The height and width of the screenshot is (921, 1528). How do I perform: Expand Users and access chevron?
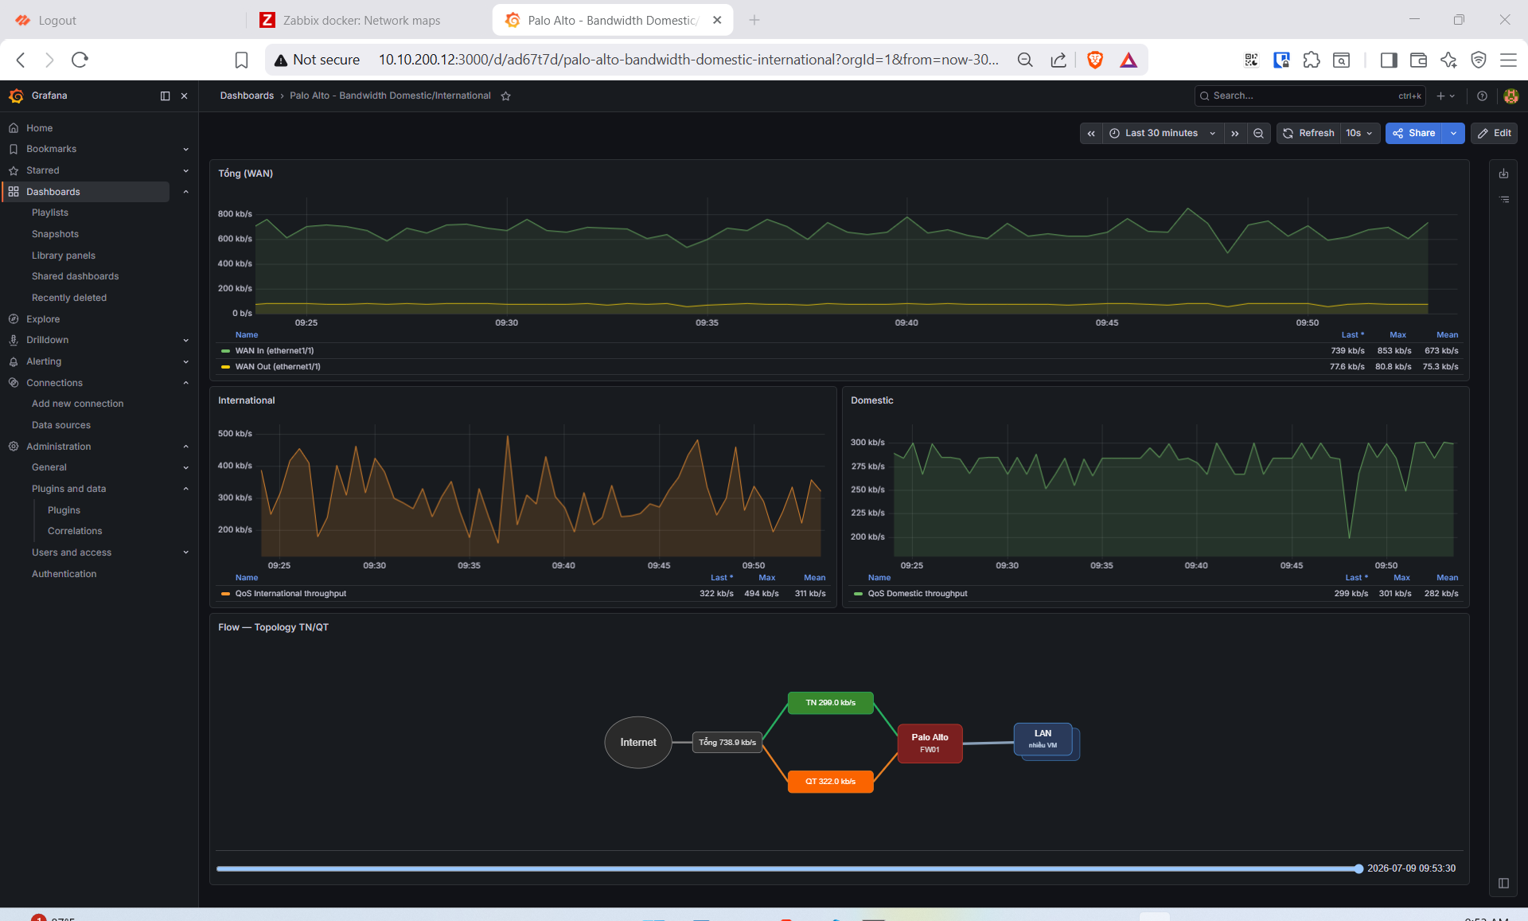[186, 552]
